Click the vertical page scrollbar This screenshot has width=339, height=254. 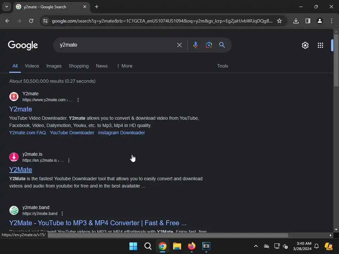(336, 61)
